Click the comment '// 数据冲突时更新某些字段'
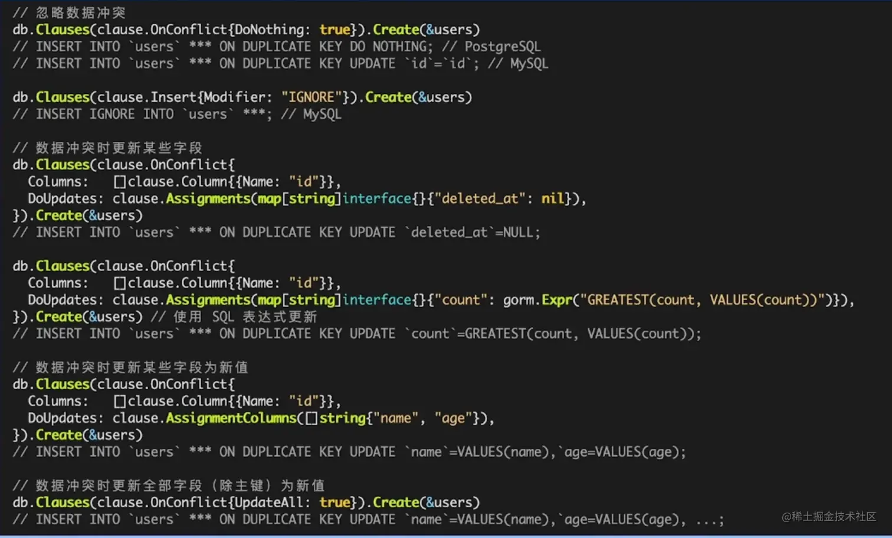 point(107,148)
